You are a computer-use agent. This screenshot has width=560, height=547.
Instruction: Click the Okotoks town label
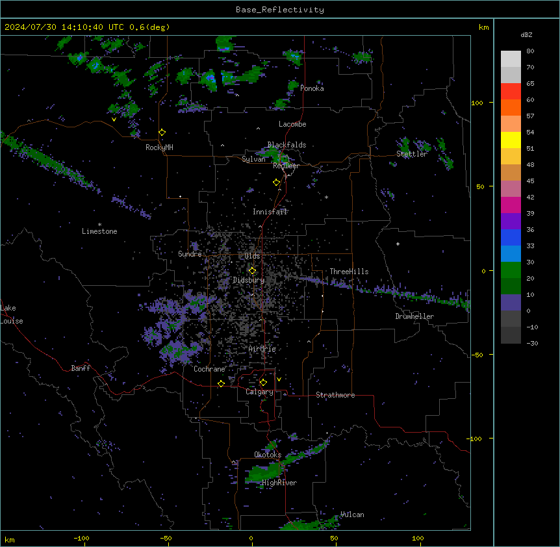268,455
